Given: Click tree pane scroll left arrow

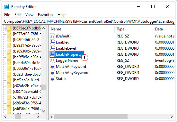Looking at the screenshot, I should pos(5,117).
